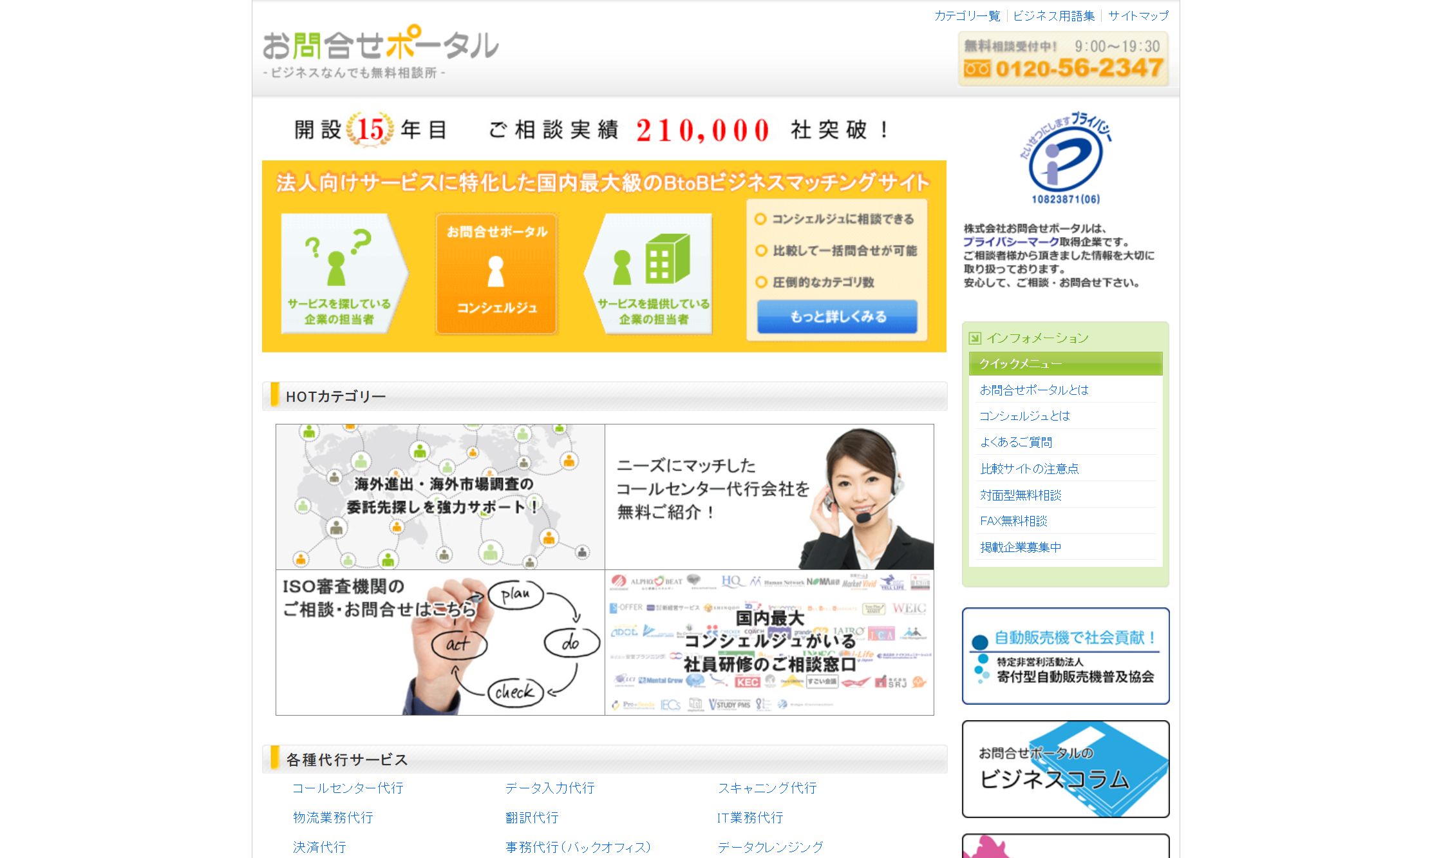Open the 海外進出・海外市場調査 category banner
This screenshot has height=858, width=1432.
click(x=440, y=497)
